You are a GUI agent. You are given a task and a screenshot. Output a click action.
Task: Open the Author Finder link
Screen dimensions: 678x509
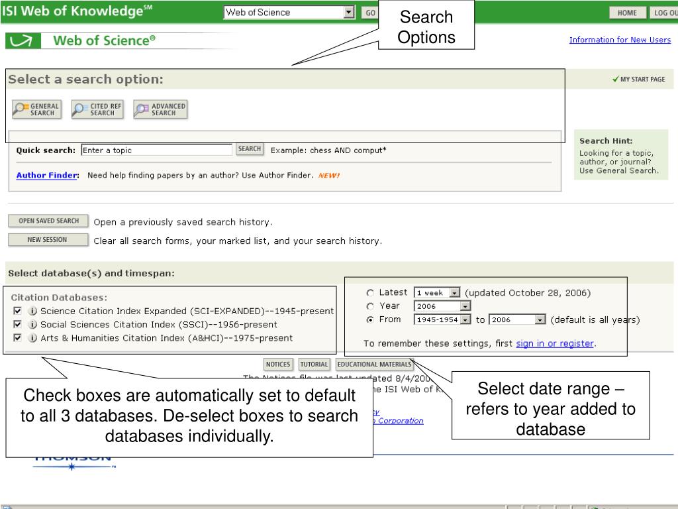tap(47, 175)
